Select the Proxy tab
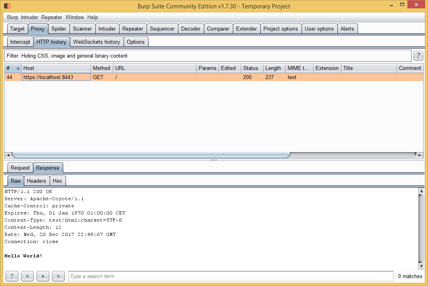 (38, 29)
